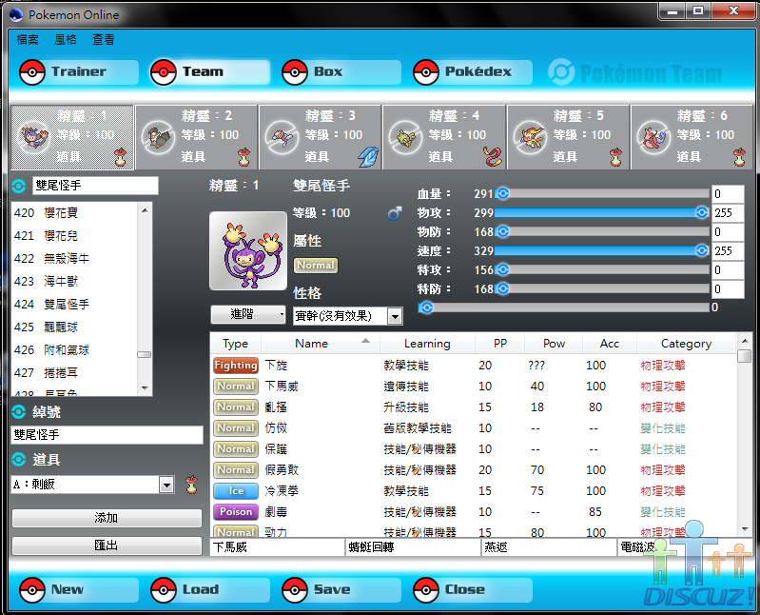Image resolution: width=760 pixels, height=615 pixels.
Task: Select team slot 精靈 4 icon
Action: tap(406, 137)
